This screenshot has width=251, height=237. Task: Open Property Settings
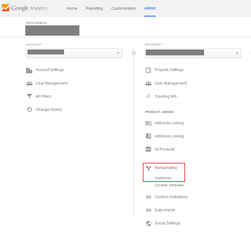[x=169, y=70]
